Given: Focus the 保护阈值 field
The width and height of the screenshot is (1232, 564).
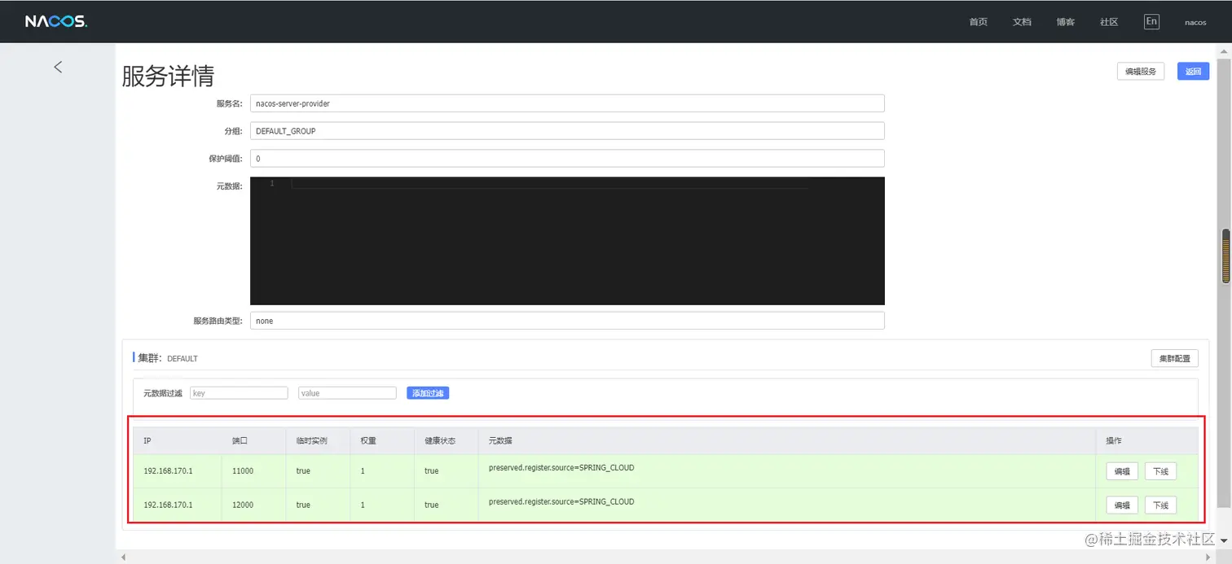Looking at the screenshot, I should 567,158.
